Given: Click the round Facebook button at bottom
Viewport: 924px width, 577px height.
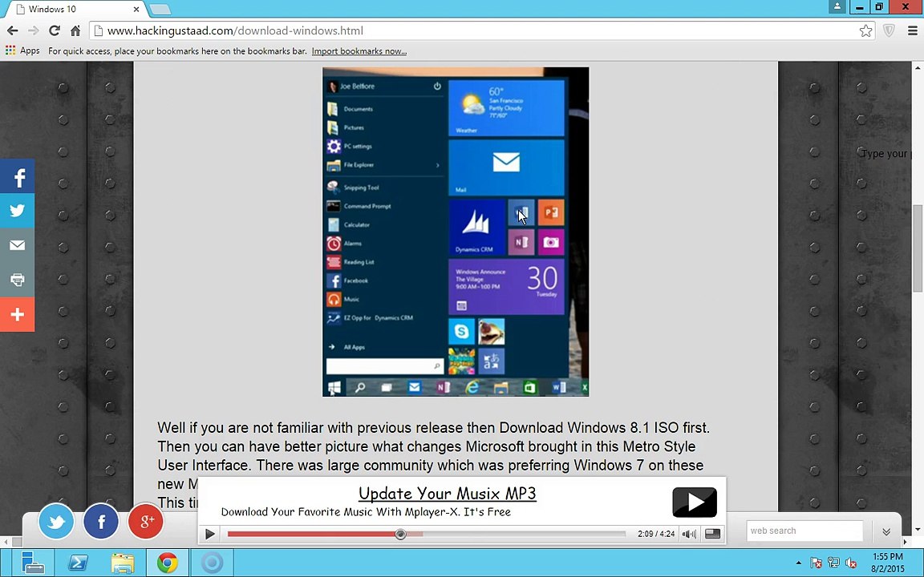Looking at the screenshot, I should pyautogui.click(x=101, y=522).
